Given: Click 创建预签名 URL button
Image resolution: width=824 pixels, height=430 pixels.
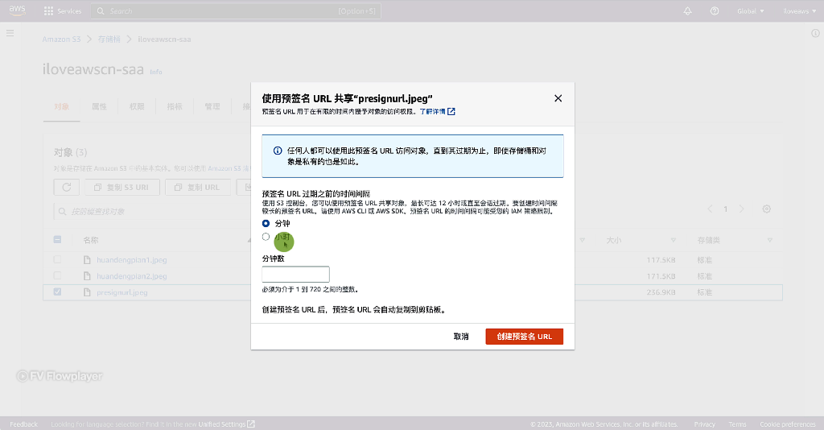Looking at the screenshot, I should pyautogui.click(x=525, y=337).
